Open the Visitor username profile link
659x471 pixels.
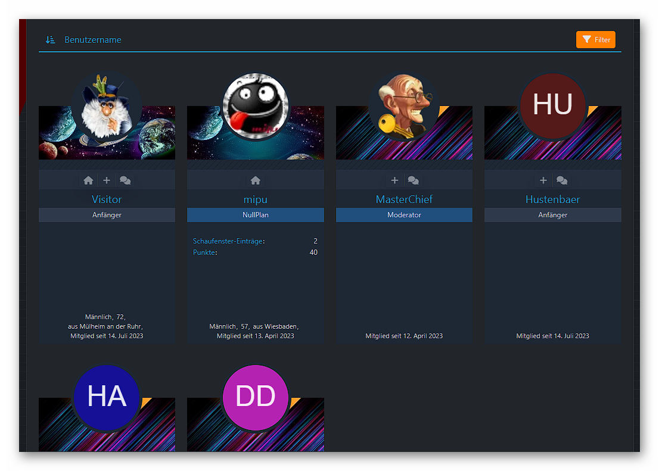(107, 199)
